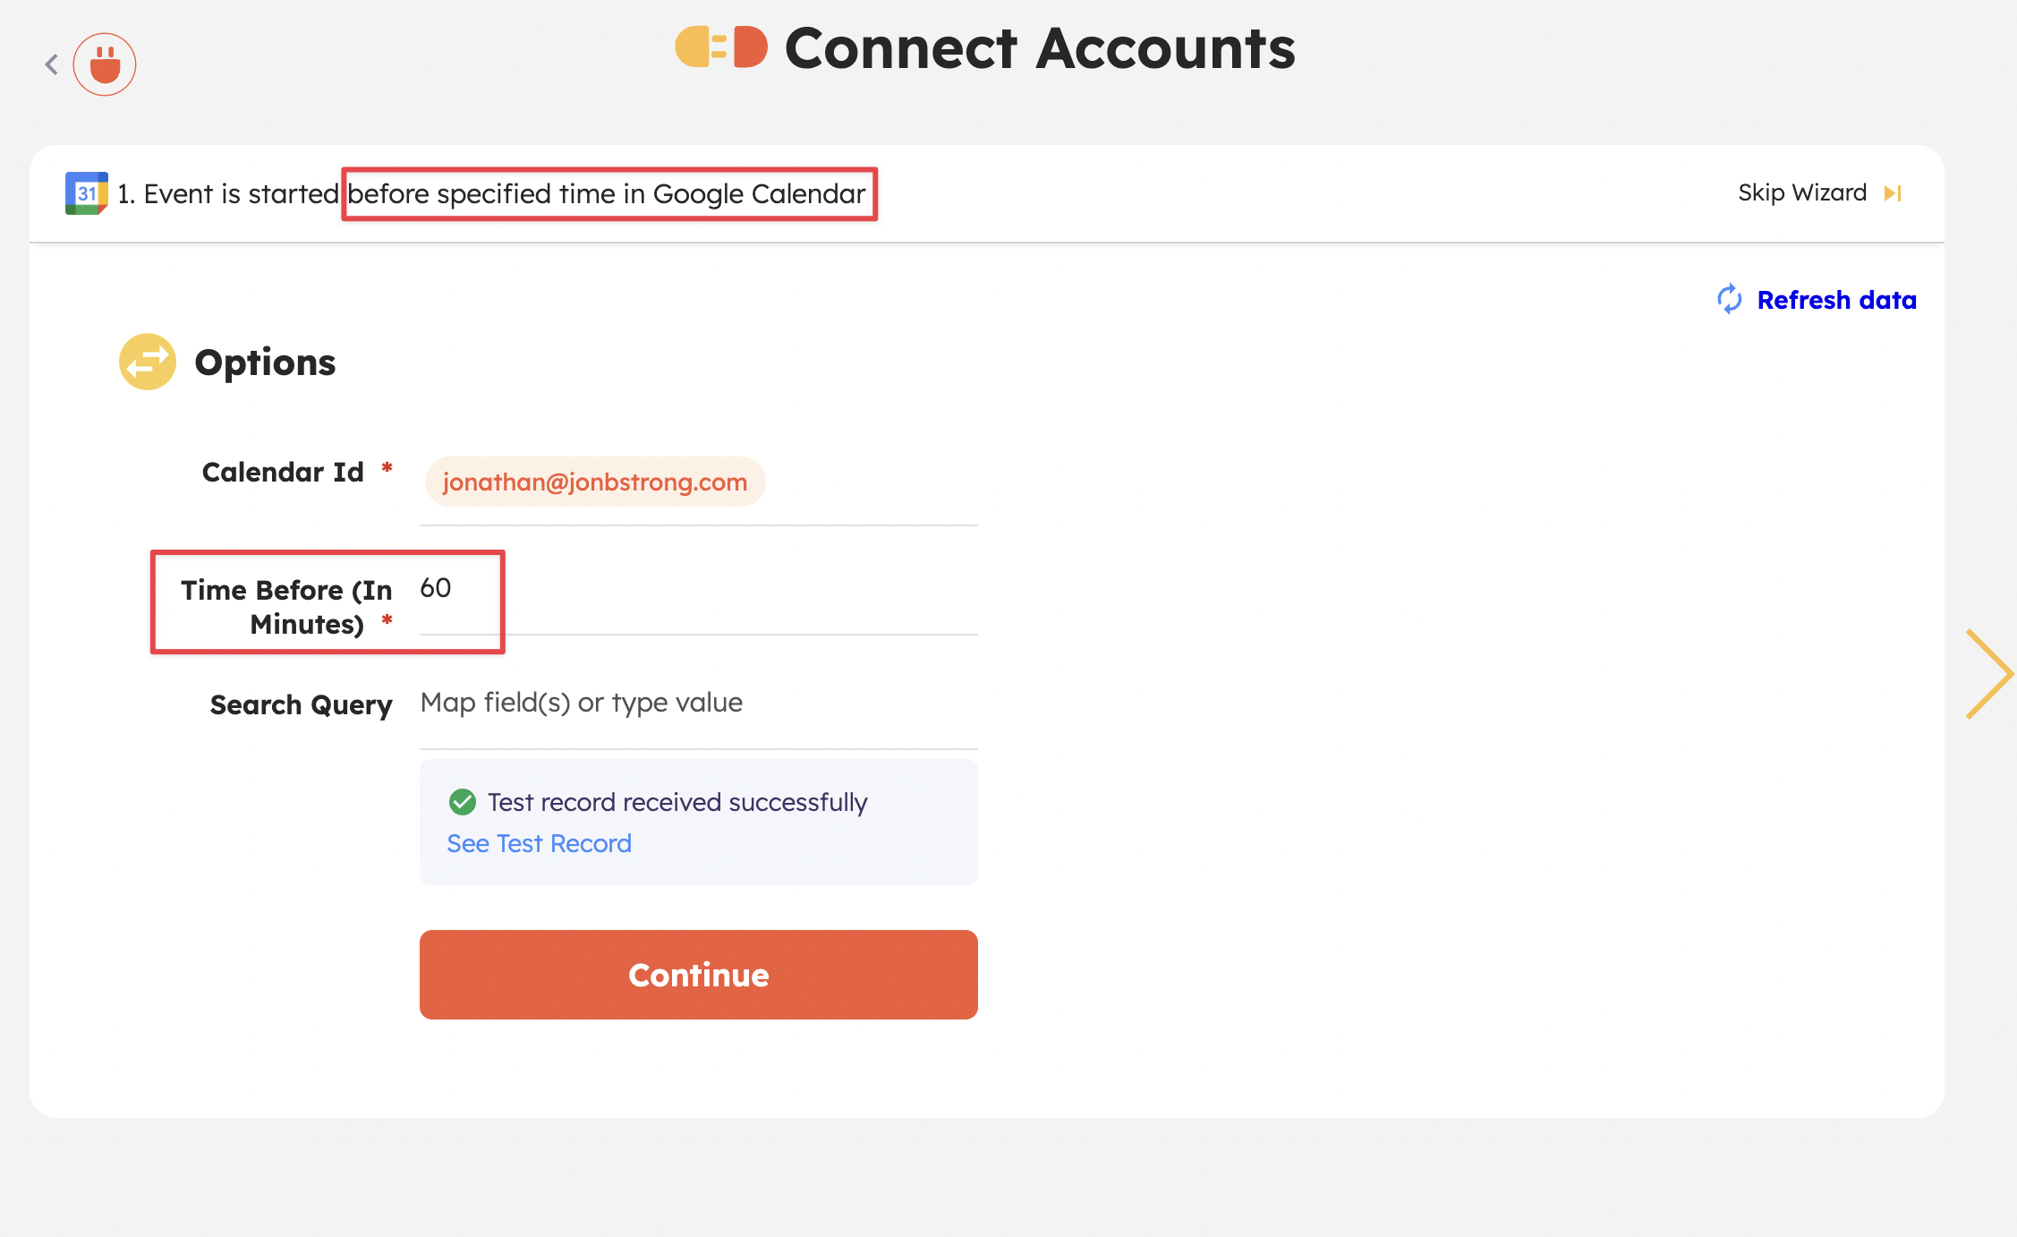Open See Test Record link

point(539,843)
